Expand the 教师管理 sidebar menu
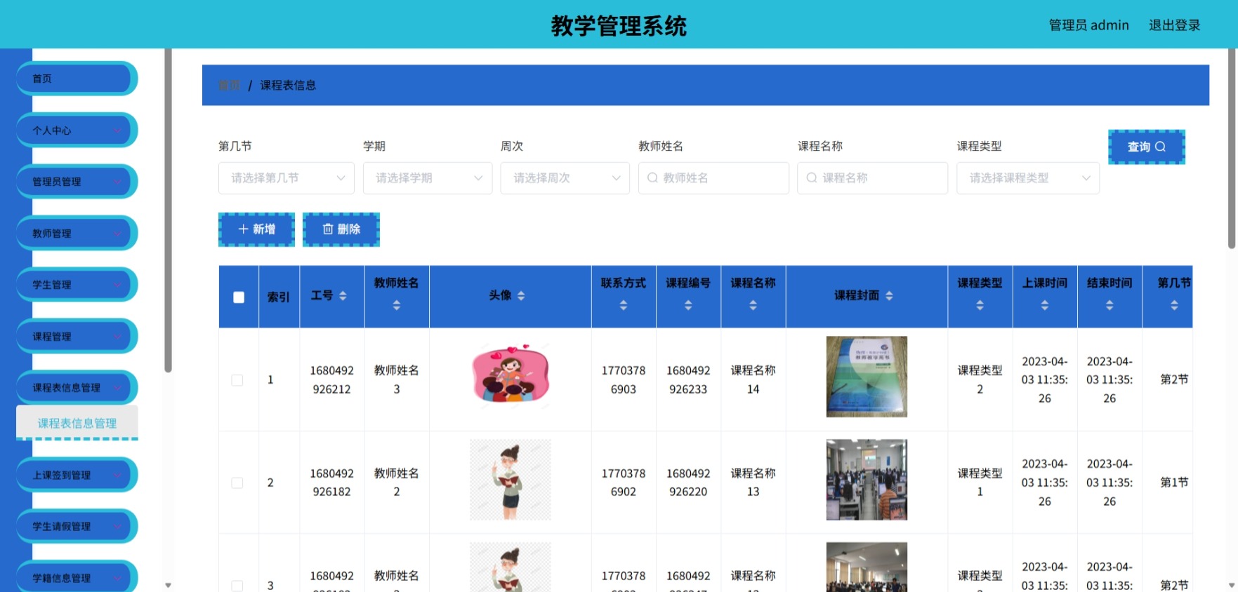The width and height of the screenshot is (1238, 592). (77, 234)
